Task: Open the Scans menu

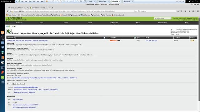Action: pyautogui.click(x=42, y=23)
